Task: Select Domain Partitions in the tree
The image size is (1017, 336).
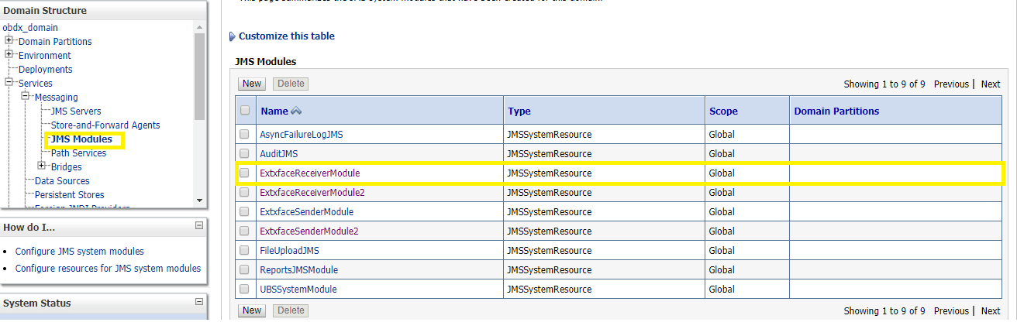Action: [x=55, y=42]
